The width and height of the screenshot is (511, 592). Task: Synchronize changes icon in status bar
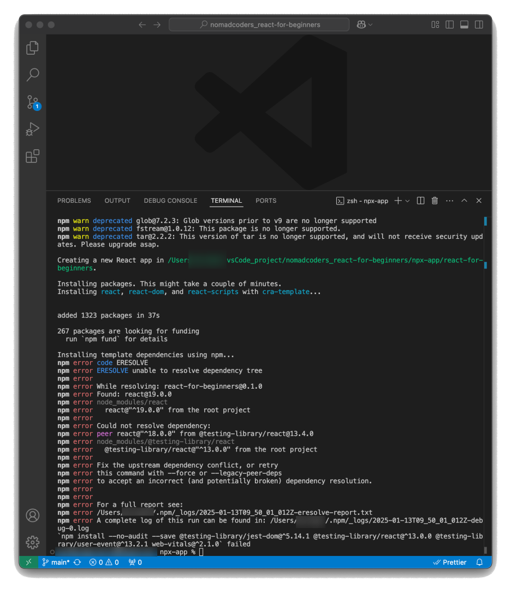(x=78, y=562)
